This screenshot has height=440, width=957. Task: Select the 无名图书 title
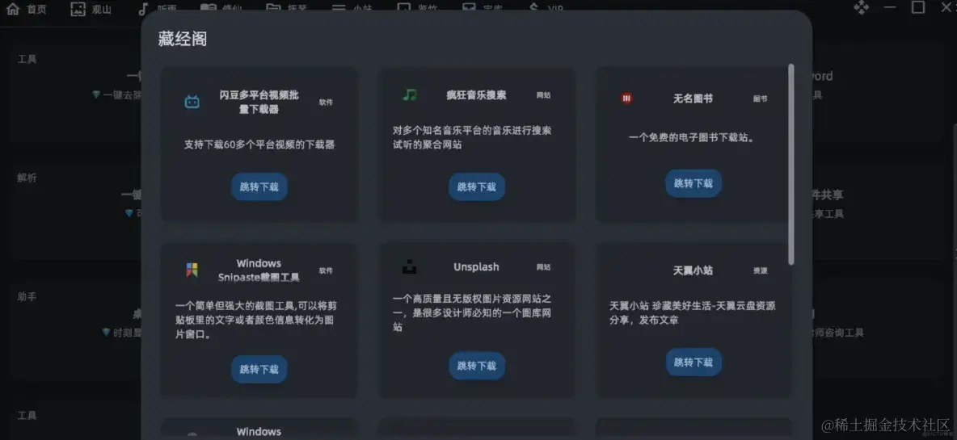(x=693, y=98)
